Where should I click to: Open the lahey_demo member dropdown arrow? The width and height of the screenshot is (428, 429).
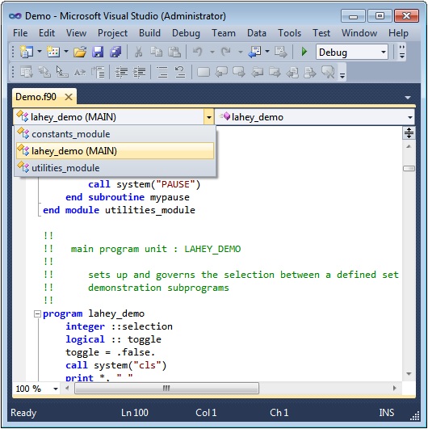tap(409, 117)
